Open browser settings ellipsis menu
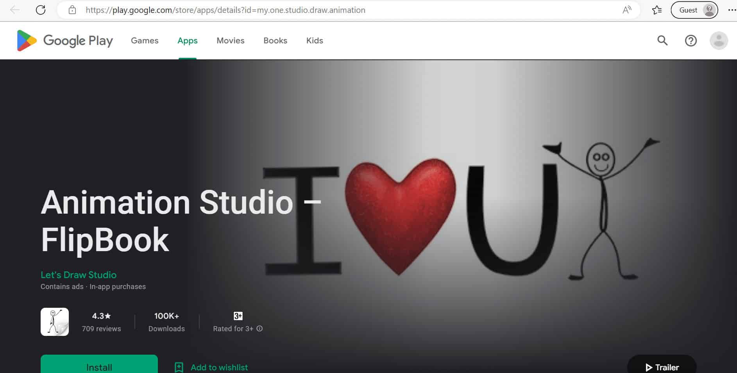737x373 pixels. point(732,10)
